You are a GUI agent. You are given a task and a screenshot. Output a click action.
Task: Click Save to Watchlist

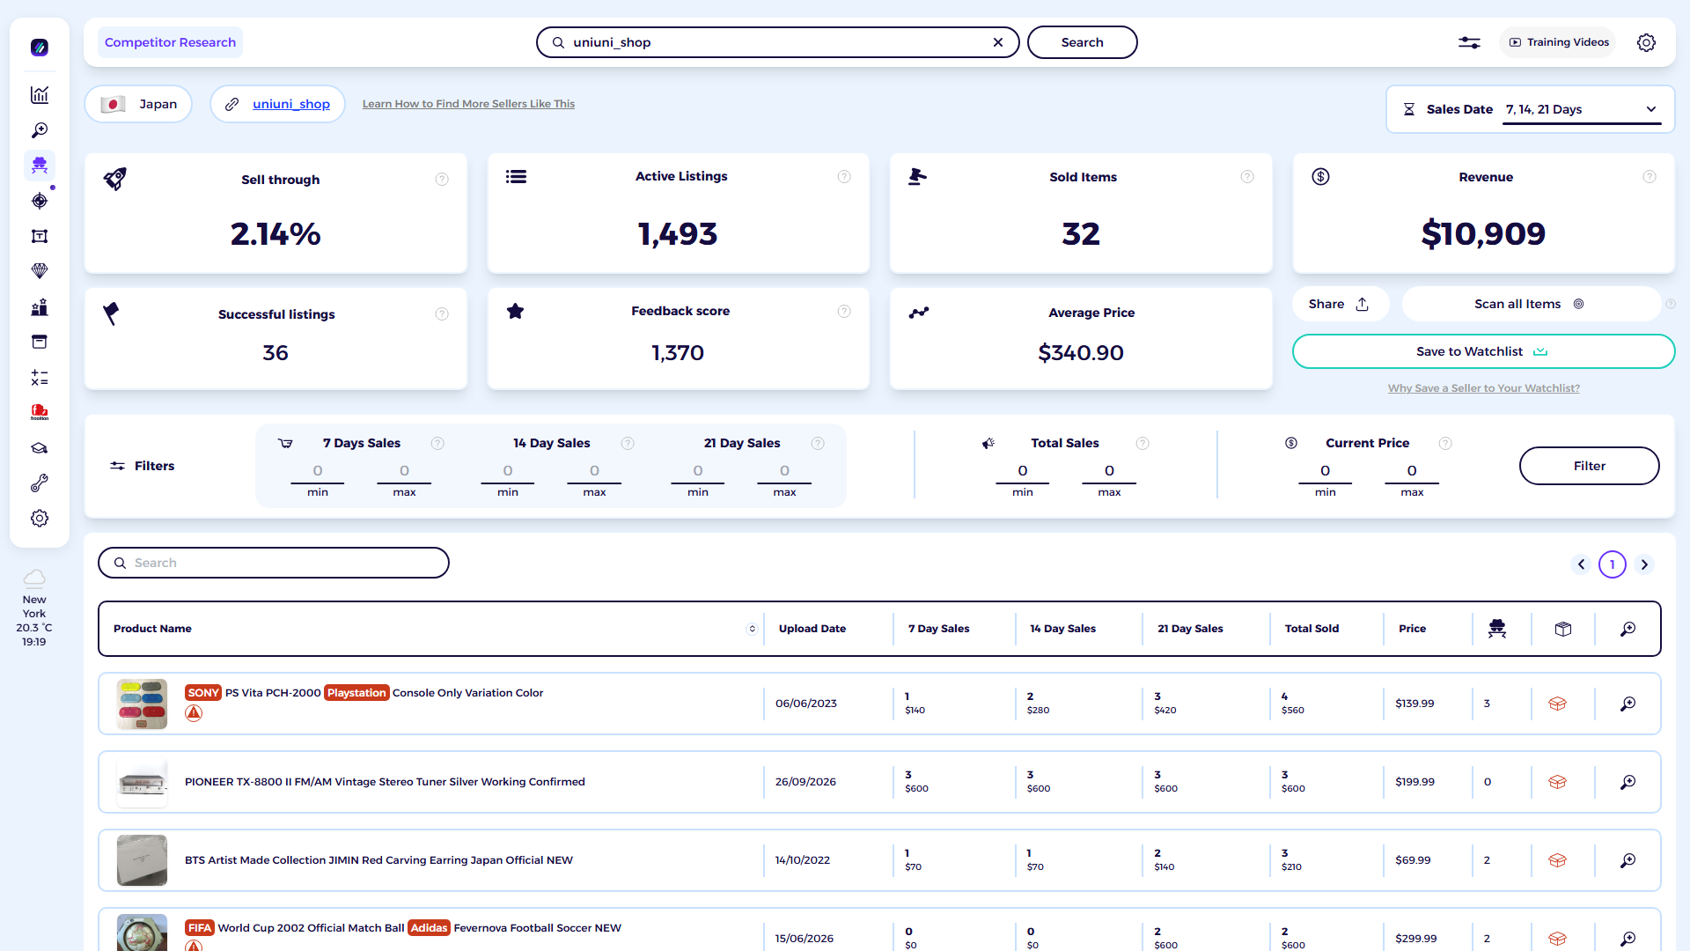(x=1483, y=351)
